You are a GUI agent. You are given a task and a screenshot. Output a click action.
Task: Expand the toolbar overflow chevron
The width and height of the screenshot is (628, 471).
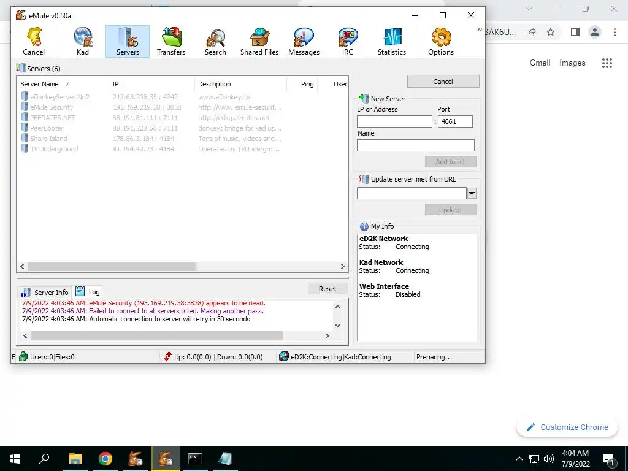tap(480, 29)
